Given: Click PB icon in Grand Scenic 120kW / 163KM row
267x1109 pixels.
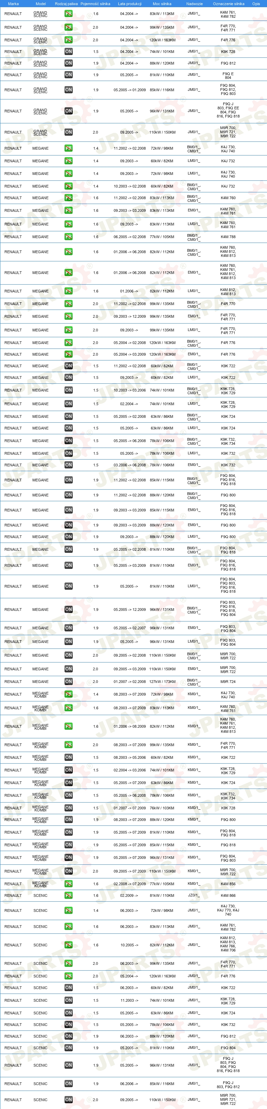Looking at the screenshot, I should [x=68, y=40].
